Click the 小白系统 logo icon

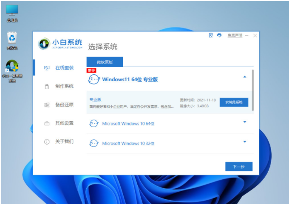[x=44, y=44]
